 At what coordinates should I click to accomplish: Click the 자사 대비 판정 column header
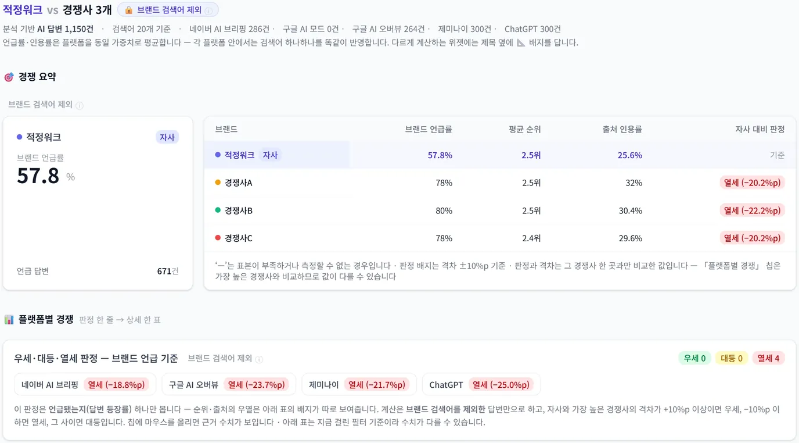tap(760, 130)
